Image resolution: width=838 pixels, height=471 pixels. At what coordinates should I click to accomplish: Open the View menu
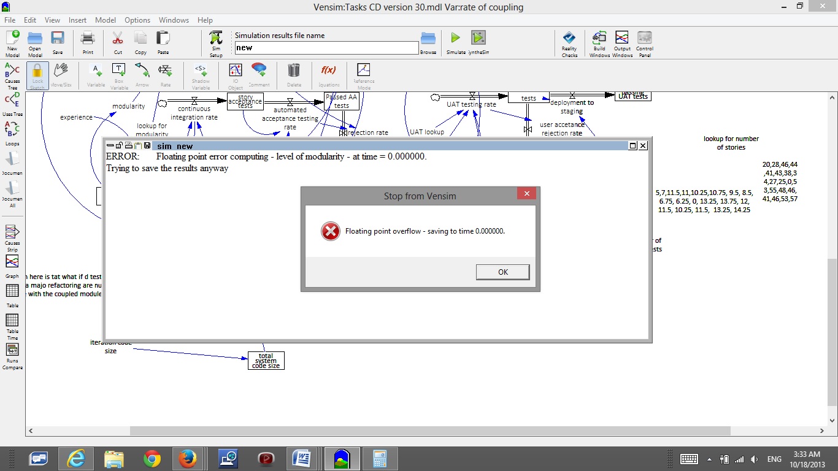pyautogui.click(x=53, y=20)
